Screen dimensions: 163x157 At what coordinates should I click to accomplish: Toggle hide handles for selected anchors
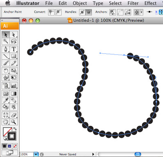(88, 12)
